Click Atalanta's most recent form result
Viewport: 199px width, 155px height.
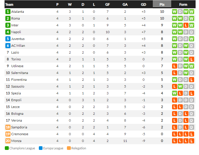pyautogui.click(x=192, y=12)
